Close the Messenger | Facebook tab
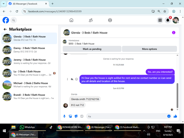 pyautogui.click(x=46, y=4)
